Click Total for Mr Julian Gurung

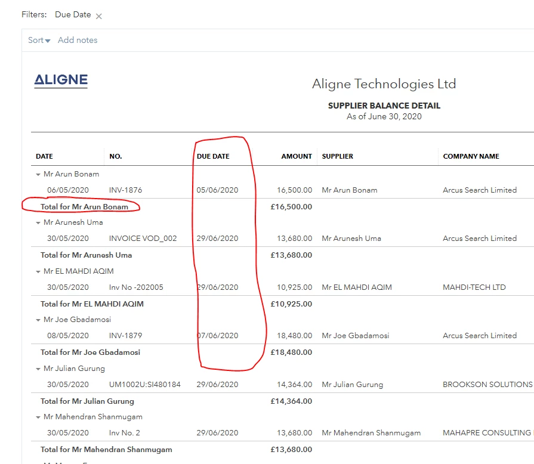tap(87, 401)
